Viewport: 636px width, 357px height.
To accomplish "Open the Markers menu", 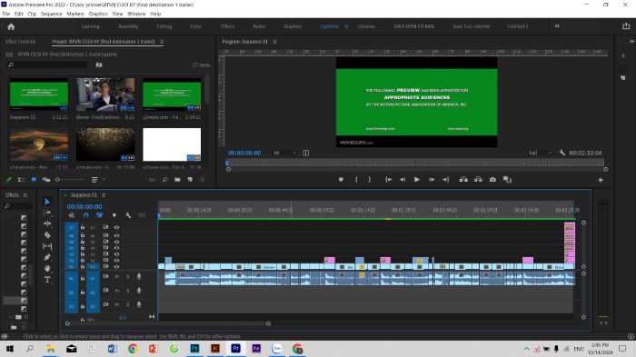I will tap(75, 14).
